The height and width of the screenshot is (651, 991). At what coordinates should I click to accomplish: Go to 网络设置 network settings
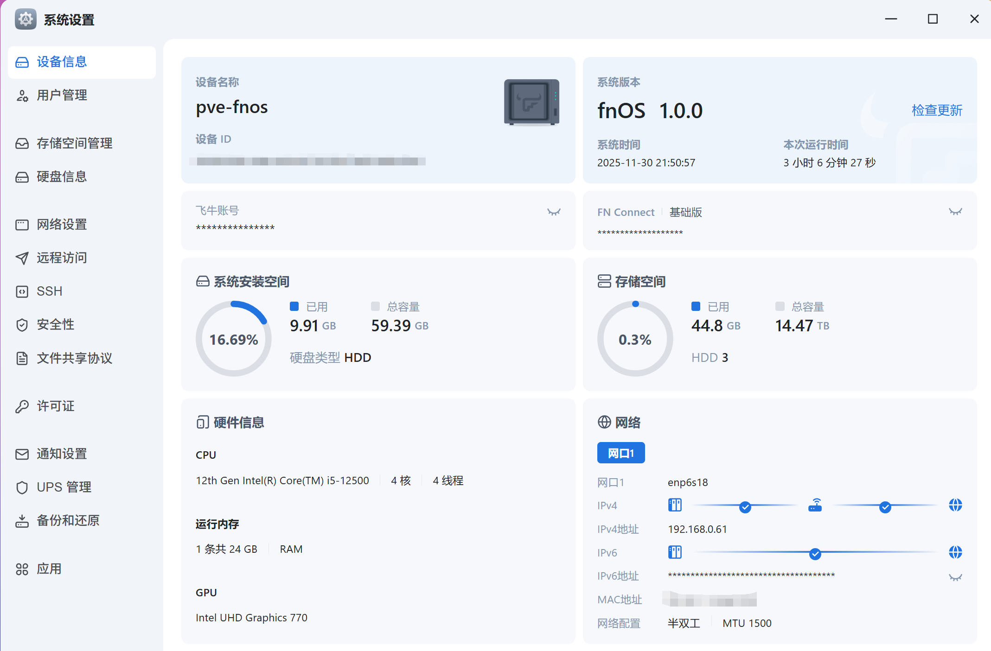point(62,225)
